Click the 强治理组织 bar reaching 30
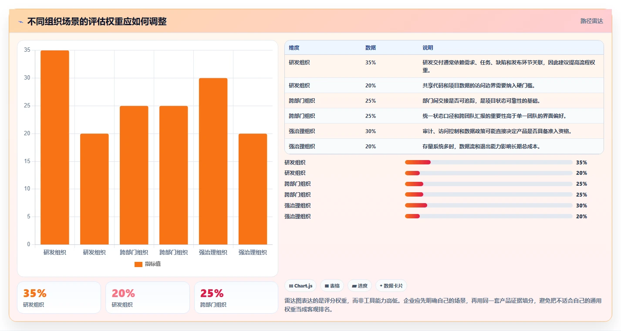This screenshot has height=331, width=621. point(213,161)
